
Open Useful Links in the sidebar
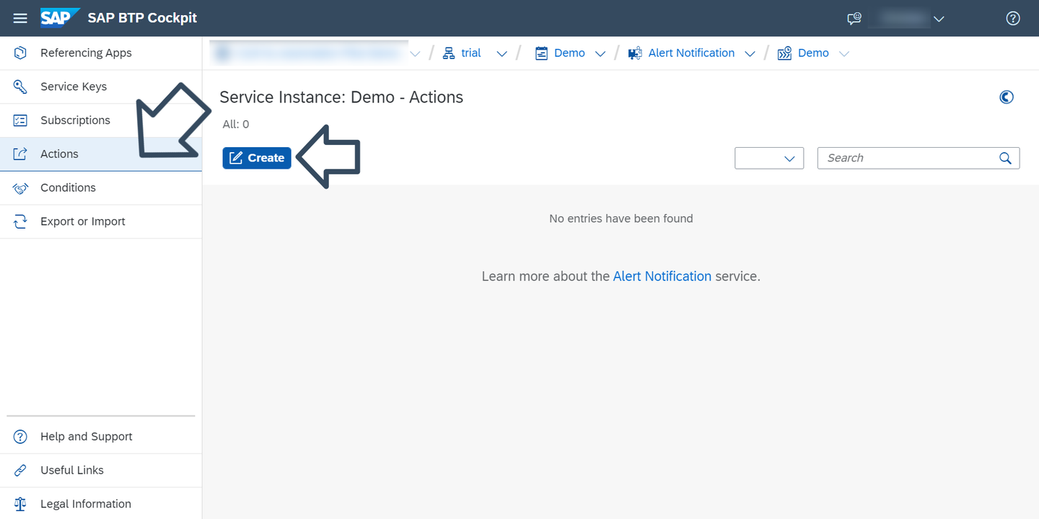point(101,471)
